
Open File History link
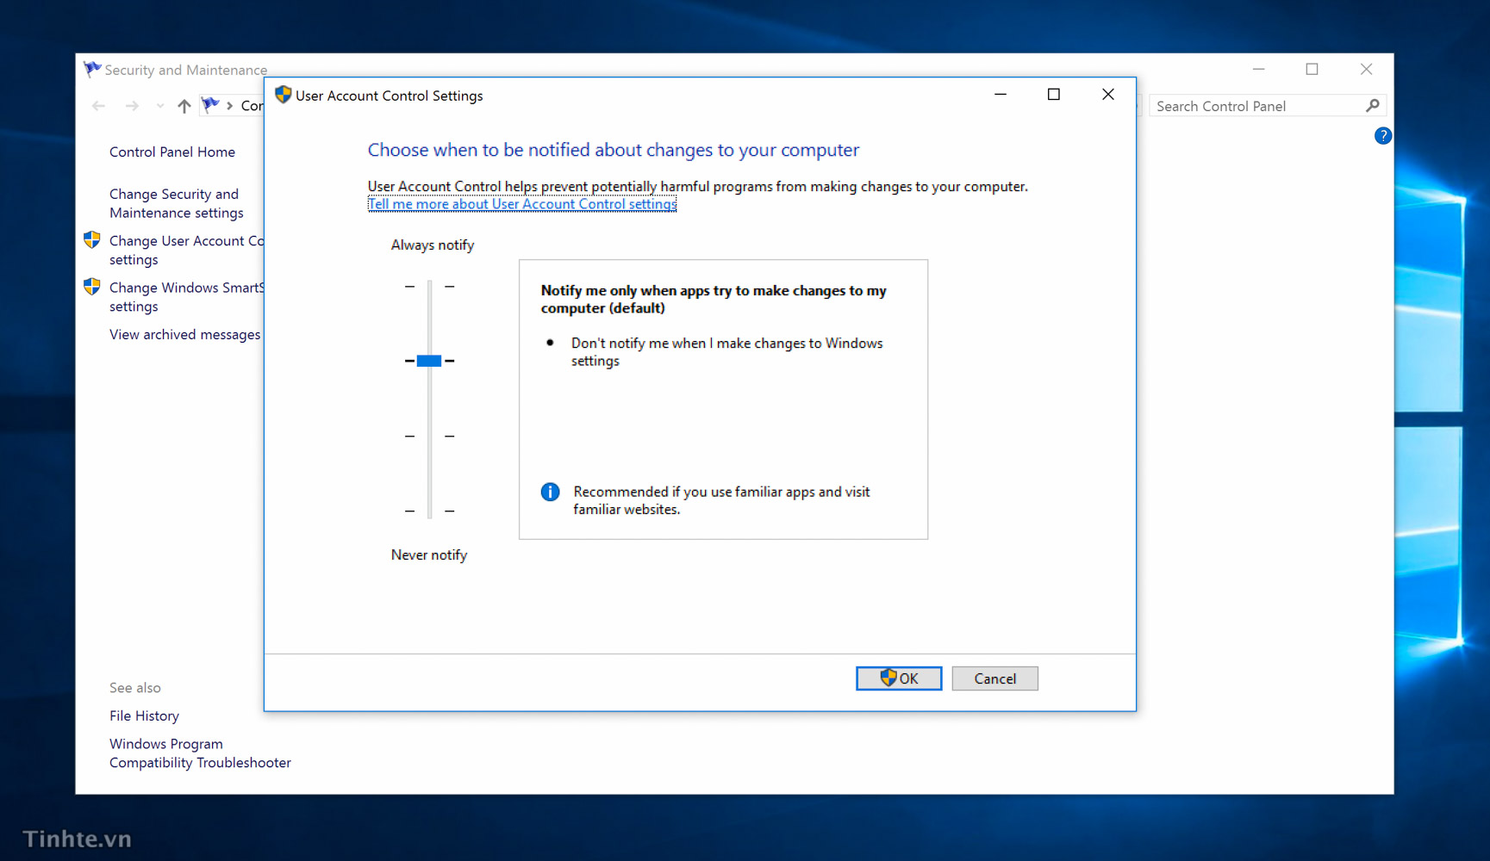pos(144,715)
